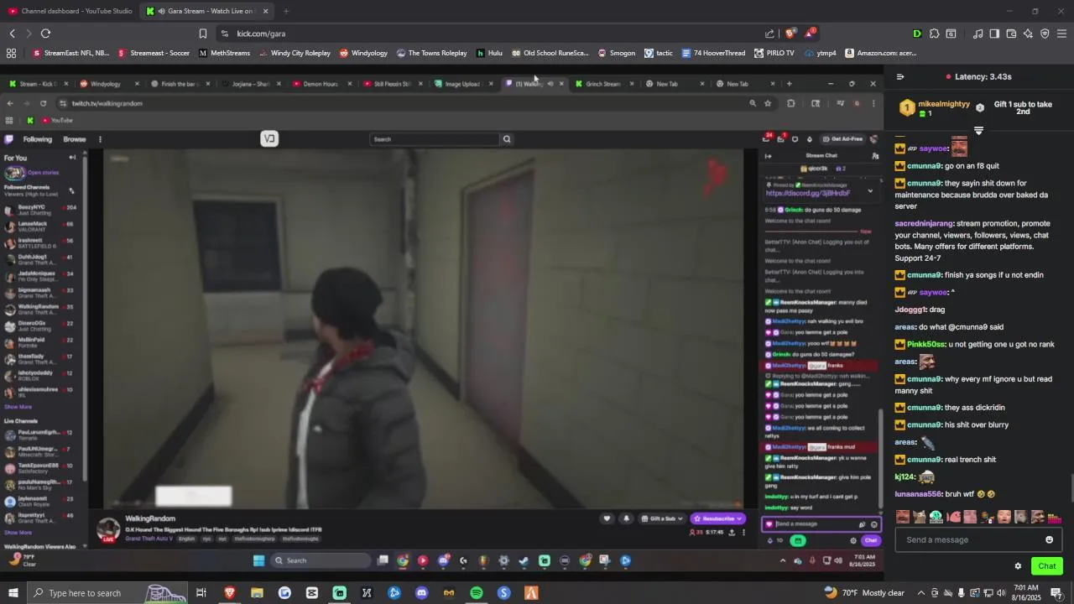Collapse the Kick chat panel arrow icon
Image resolution: width=1074 pixels, height=604 pixels.
tap(900, 76)
